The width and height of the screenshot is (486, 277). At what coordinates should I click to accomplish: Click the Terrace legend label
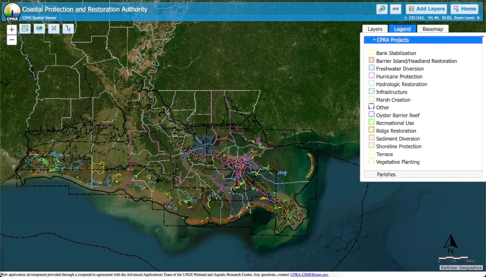pyautogui.click(x=384, y=154)
